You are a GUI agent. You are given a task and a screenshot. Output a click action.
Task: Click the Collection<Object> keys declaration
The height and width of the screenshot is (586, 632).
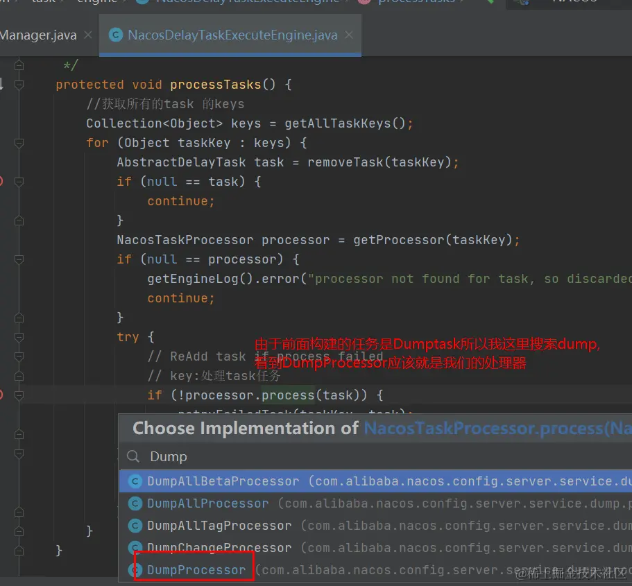tap(173, 123)
